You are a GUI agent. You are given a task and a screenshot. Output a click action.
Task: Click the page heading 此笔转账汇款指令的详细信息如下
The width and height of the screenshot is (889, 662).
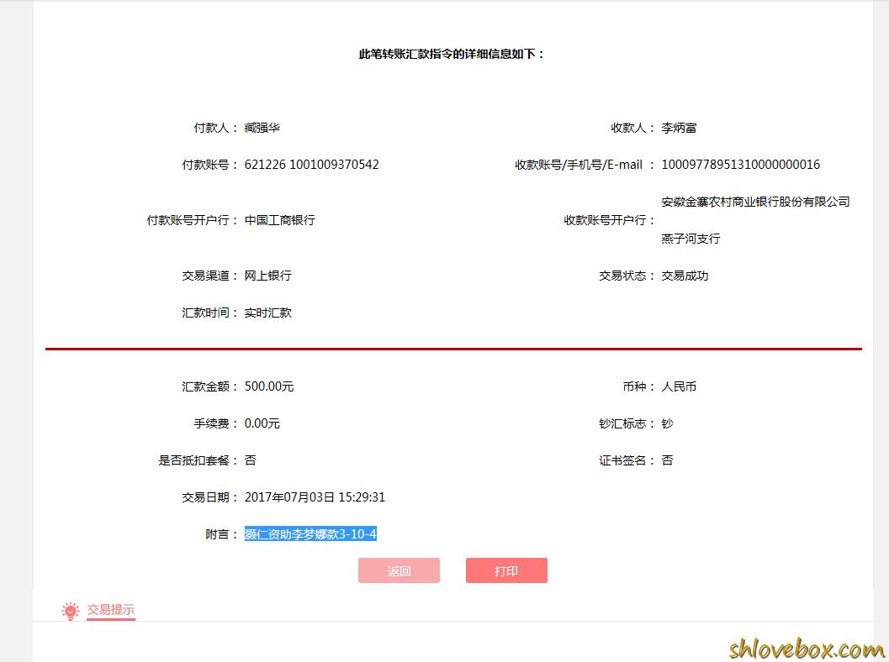coord(452,55)
